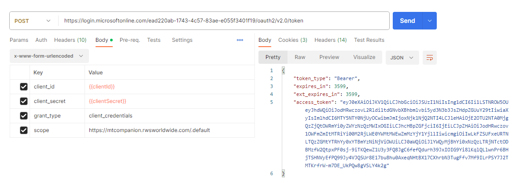Select the response Body tab
The image size is (520, 191).
click(265, 40)
